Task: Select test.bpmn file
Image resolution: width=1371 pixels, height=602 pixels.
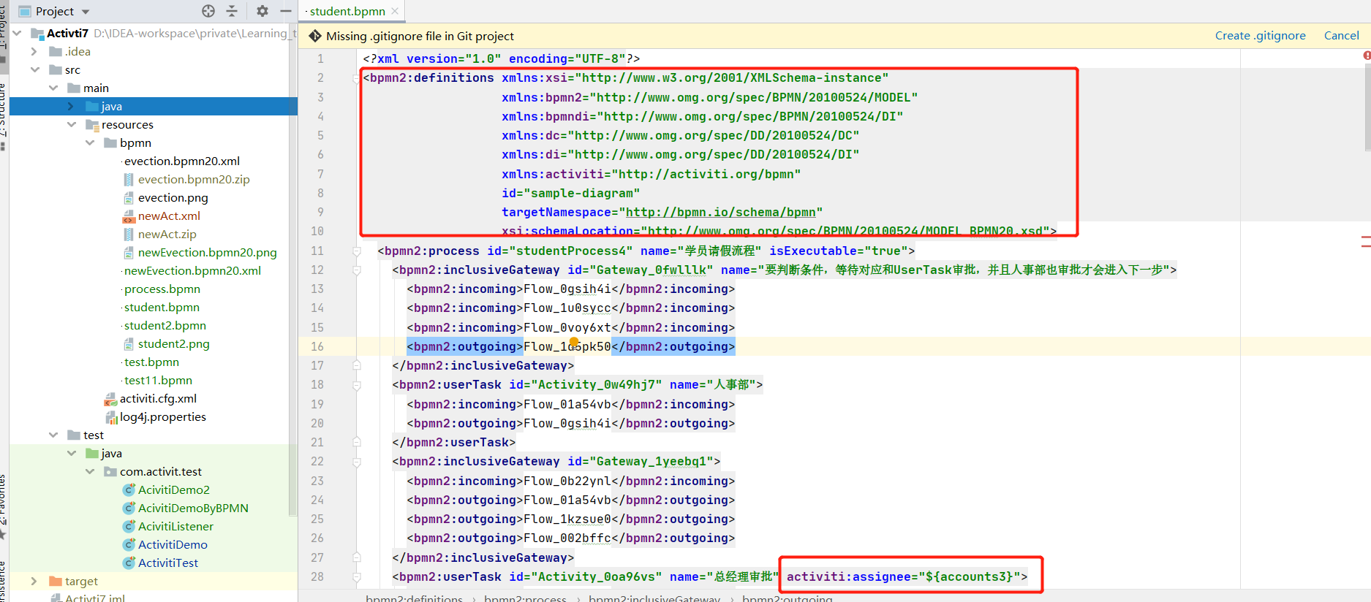Action: [x=151, y=362]
